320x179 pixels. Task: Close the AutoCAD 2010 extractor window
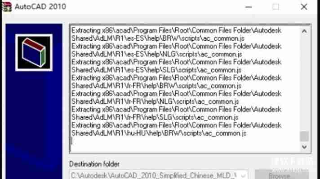point(304,7)
